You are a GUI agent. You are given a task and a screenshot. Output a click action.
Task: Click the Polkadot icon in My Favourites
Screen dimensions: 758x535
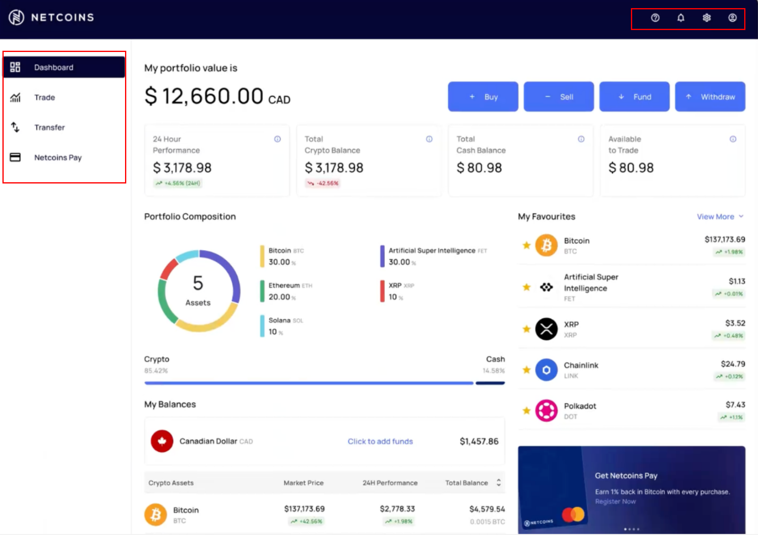point(546,410)
